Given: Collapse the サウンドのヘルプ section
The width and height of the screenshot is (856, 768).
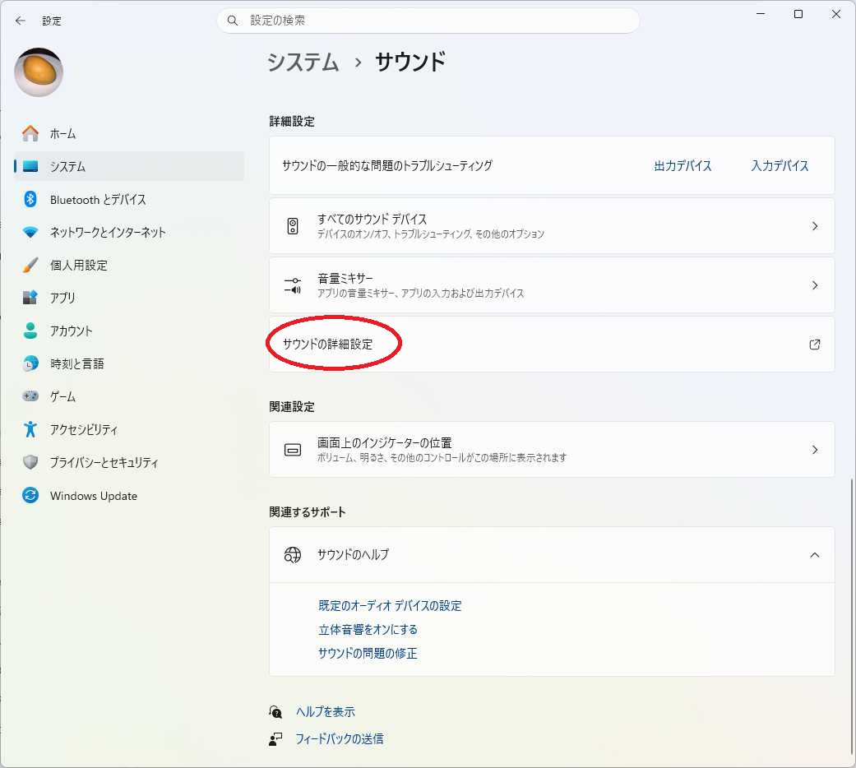Looking at the screenshot, I should tap(815, 554).
